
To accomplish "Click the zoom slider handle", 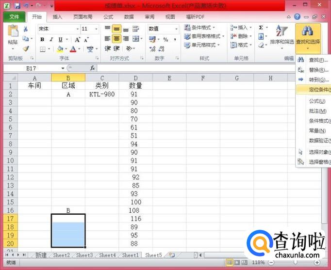I will point(295,262).
